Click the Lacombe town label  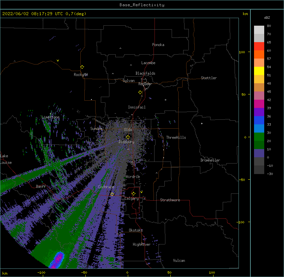click(x=148, y=63)
